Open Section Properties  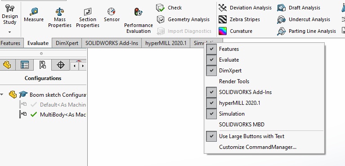click(88, 18)
